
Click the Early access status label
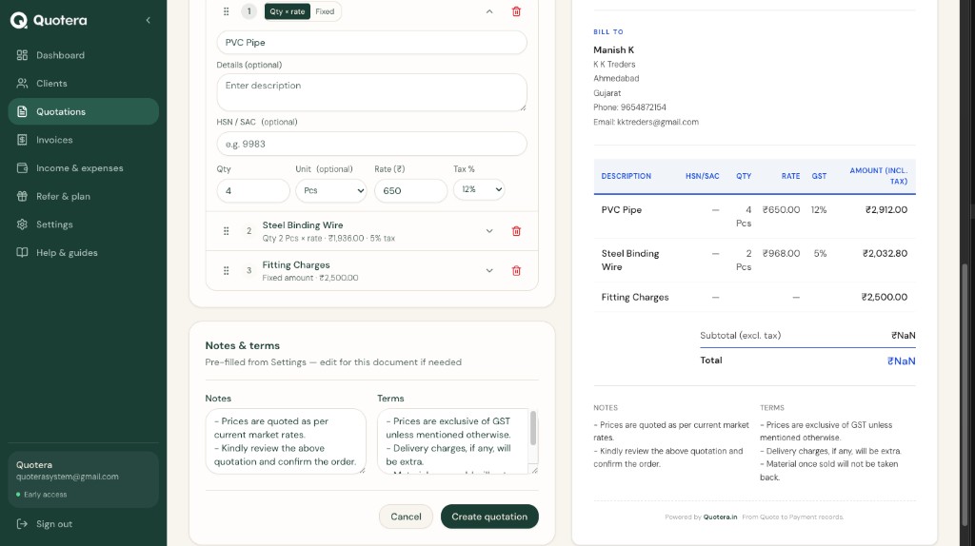click(x=45, y=495)
